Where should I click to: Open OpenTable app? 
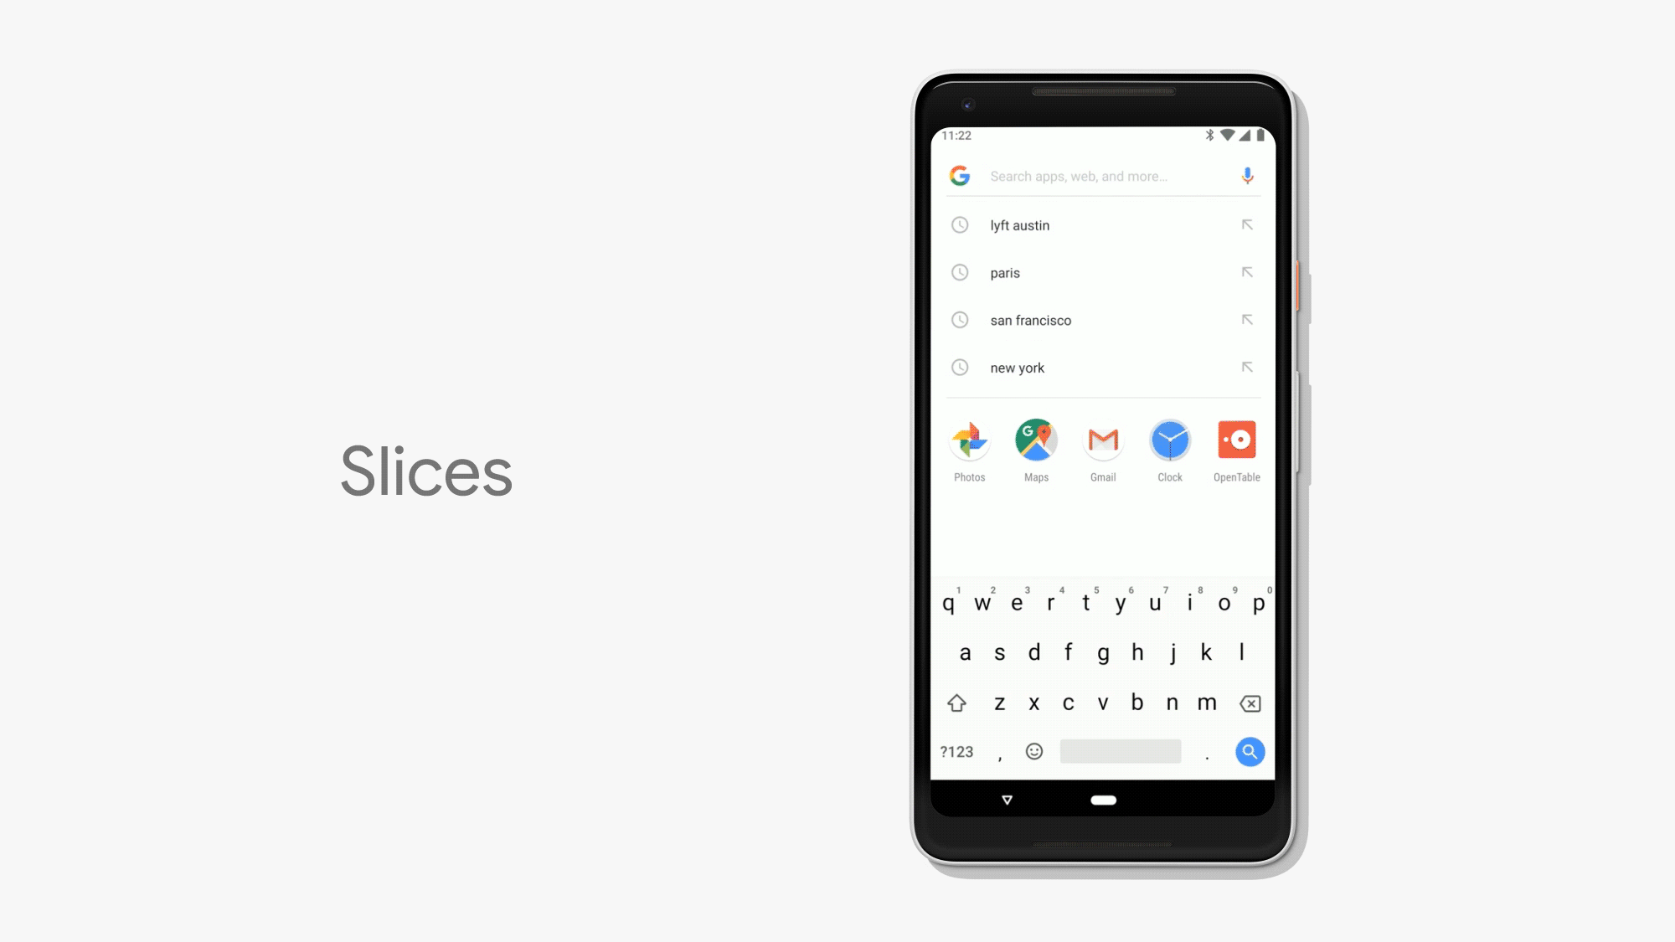click(x=1237, y=440)
